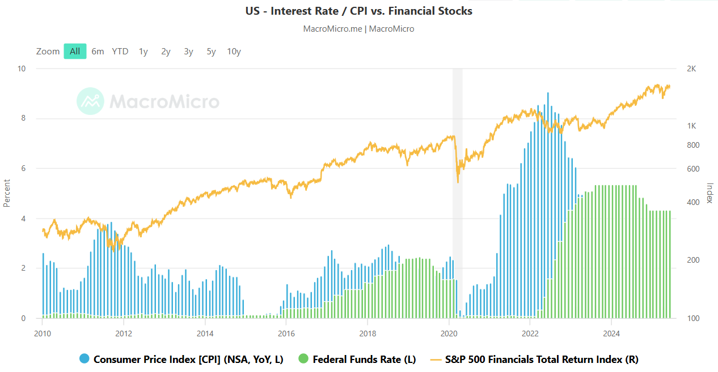This screenshot has height=372, width=718.
Task: Choose the 1y zoom option
Action: (143, 52)
